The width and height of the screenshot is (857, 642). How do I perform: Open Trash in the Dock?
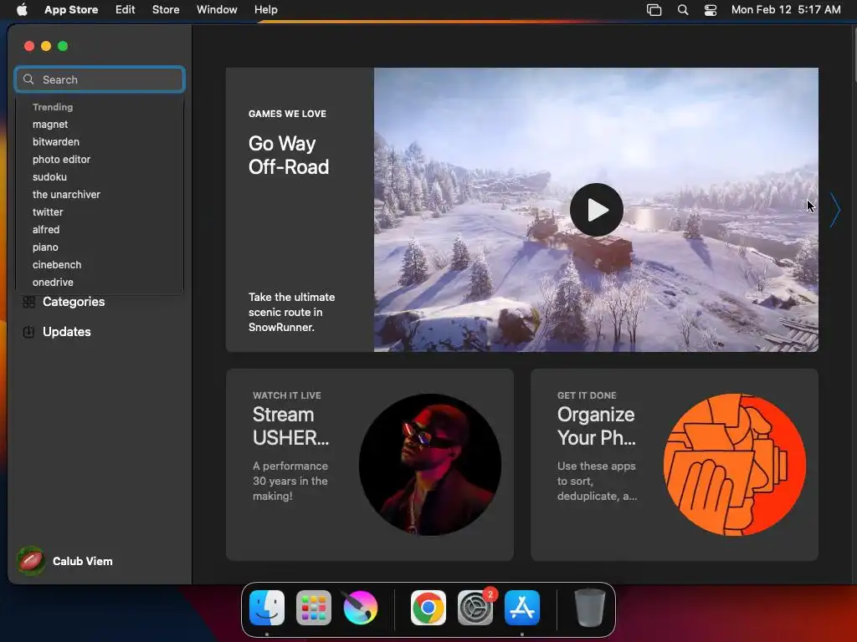coord(590,608)
